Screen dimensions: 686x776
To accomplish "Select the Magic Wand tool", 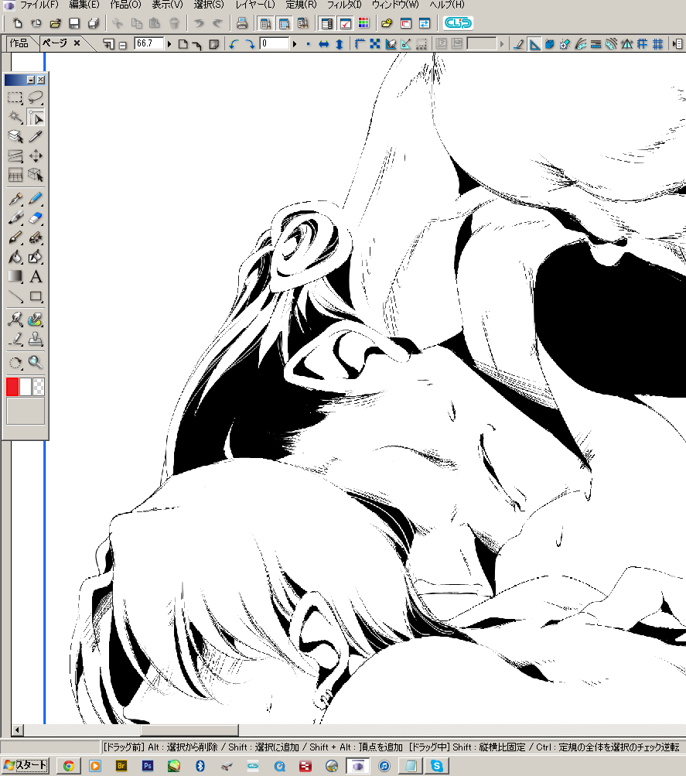I will tap(15, 118).
